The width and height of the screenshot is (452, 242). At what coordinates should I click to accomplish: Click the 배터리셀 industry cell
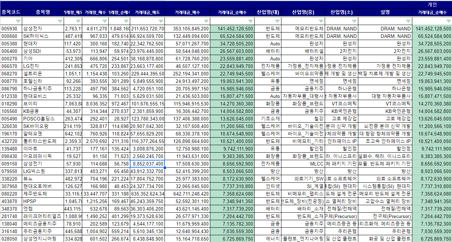pyautogui.click(x=303, y=51)
